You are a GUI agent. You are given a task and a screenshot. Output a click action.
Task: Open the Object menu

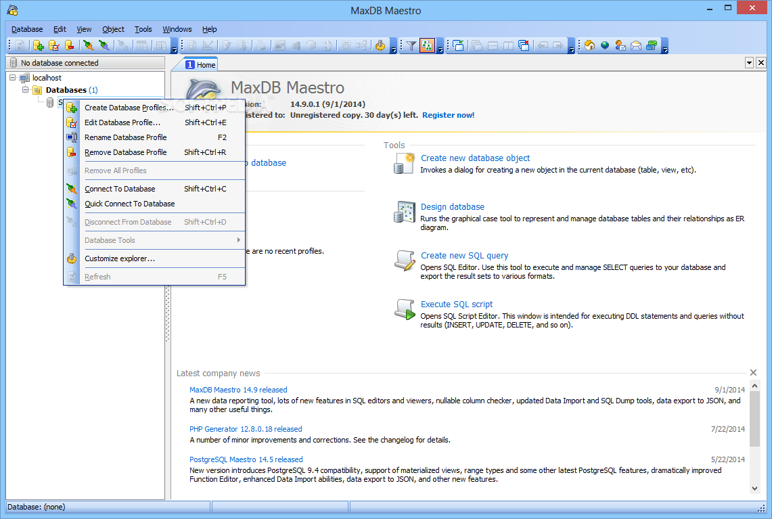tap(113, 29)
